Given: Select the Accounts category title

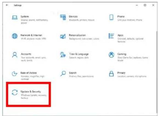Looking at the screenshot, I should pyautogui.click(x=26, y=54).
